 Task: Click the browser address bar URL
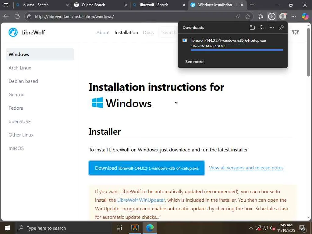coord(74,16)
